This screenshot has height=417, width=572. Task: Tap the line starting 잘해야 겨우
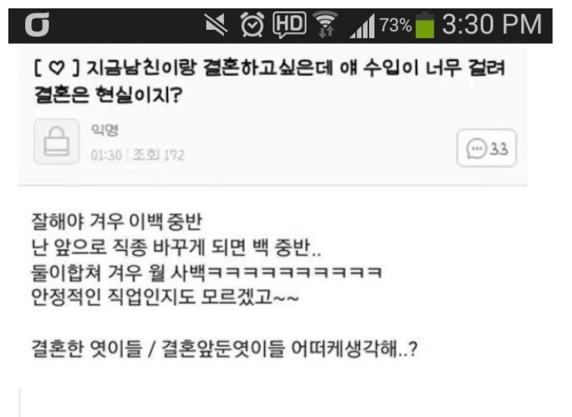(117, 222)
